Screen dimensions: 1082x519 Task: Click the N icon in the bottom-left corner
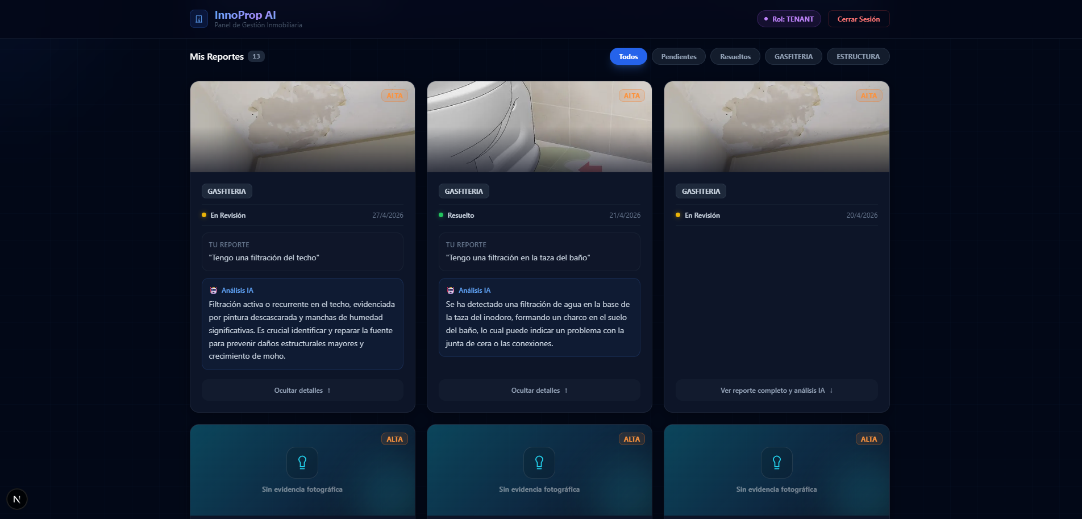point(17,499)
